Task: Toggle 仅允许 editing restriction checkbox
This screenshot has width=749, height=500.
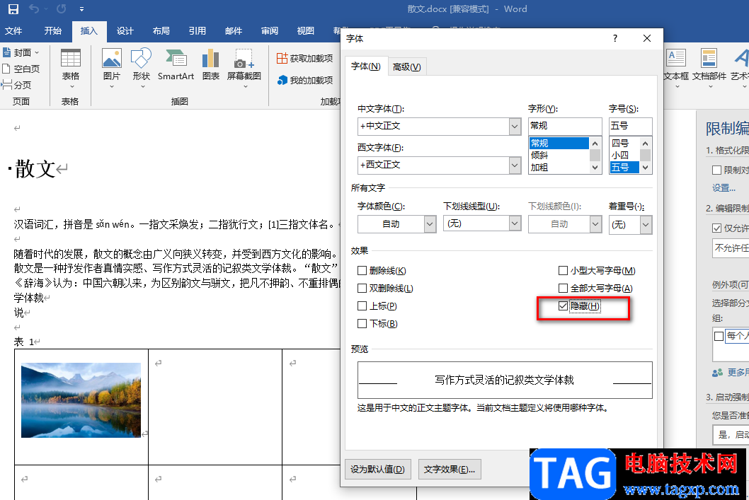Action: pos(716,228)
